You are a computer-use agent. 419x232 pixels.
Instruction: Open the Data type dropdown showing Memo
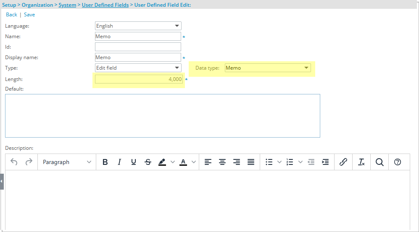coord(268,68)
